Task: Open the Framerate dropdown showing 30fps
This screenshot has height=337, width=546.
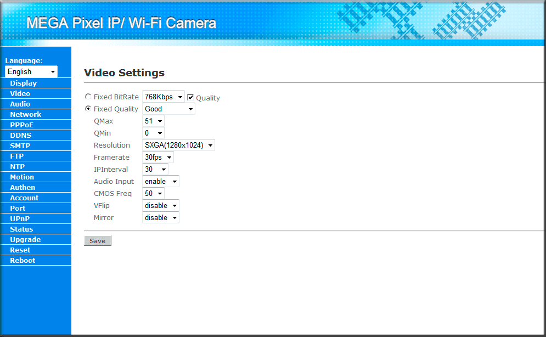Action: point(157,157)
